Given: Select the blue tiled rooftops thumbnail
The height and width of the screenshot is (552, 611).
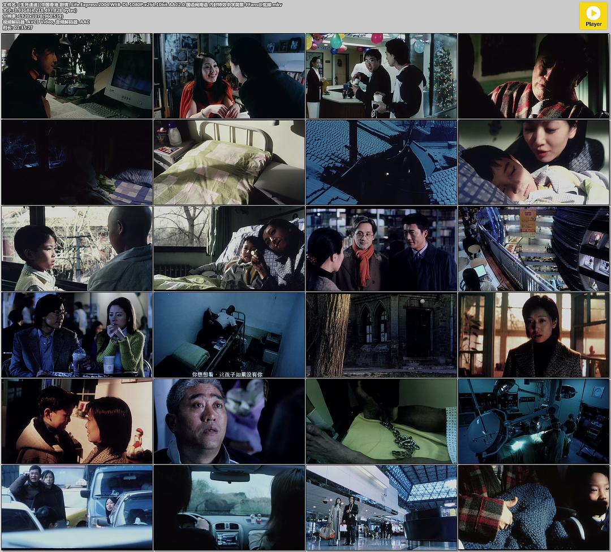Looking at the screenshot, I should click(x=381, y=162).
